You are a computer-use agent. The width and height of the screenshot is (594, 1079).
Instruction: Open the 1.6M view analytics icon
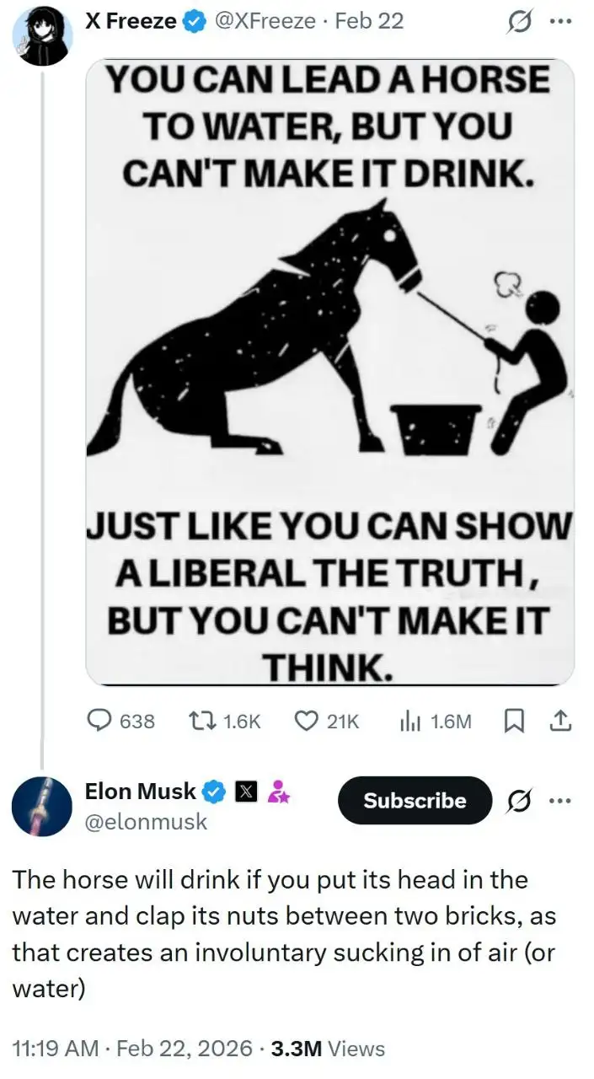[x=409, y=722]
